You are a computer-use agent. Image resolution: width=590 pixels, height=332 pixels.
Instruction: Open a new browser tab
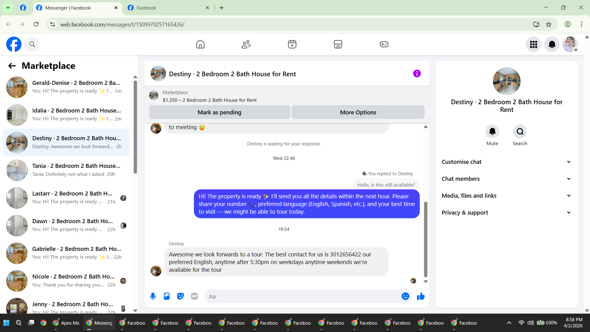pos(222,8)
